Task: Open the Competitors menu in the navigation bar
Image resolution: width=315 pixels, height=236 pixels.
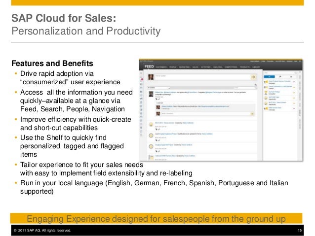Action: tap(231, 67)
